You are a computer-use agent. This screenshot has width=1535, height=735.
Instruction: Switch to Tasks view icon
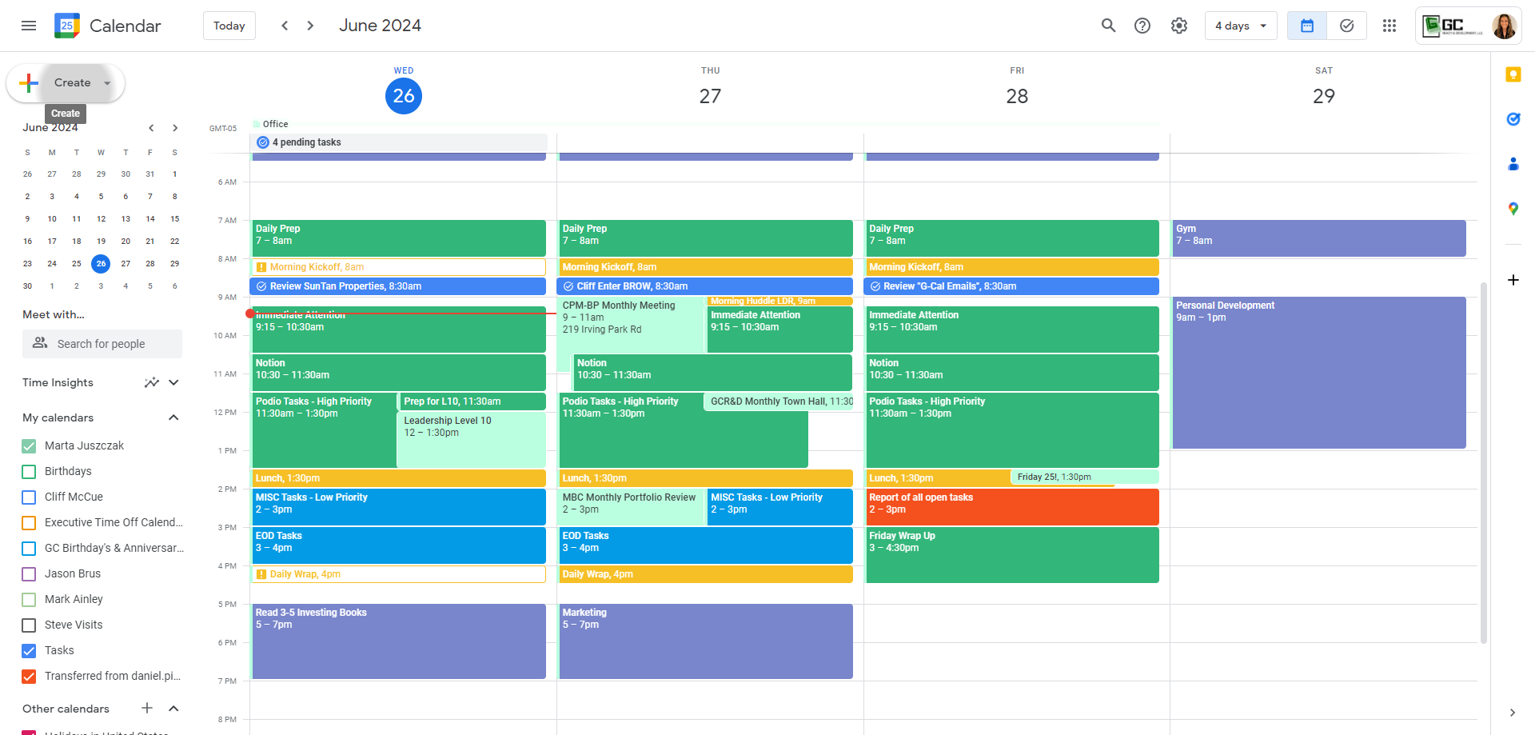pyautogui.click(x=1346, y=26)
